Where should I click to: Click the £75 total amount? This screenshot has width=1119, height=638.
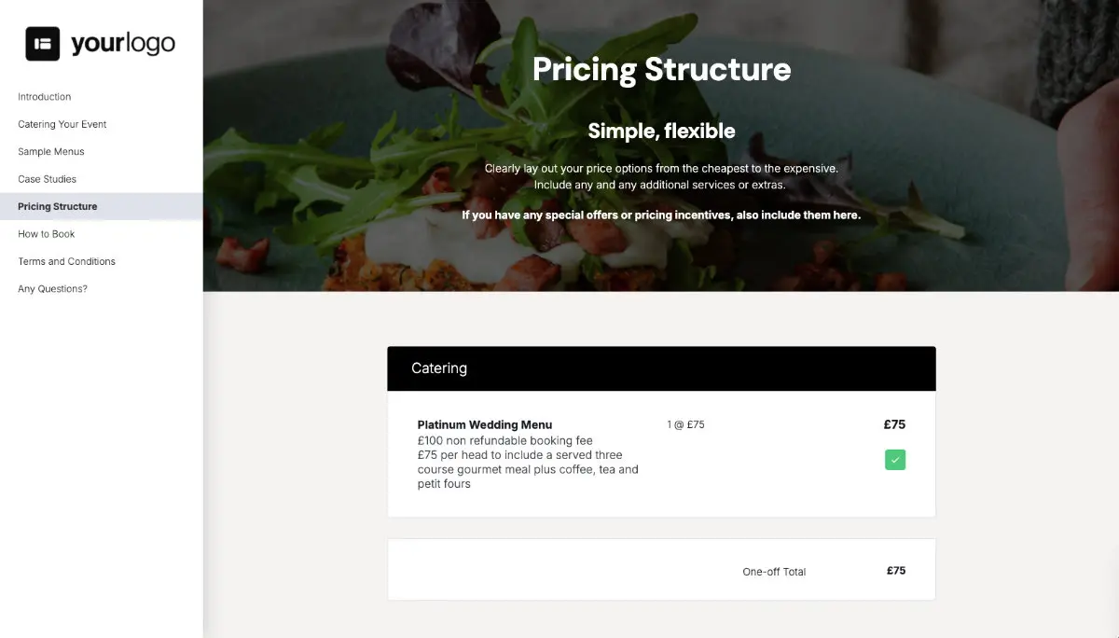click(x=894, y=570)
